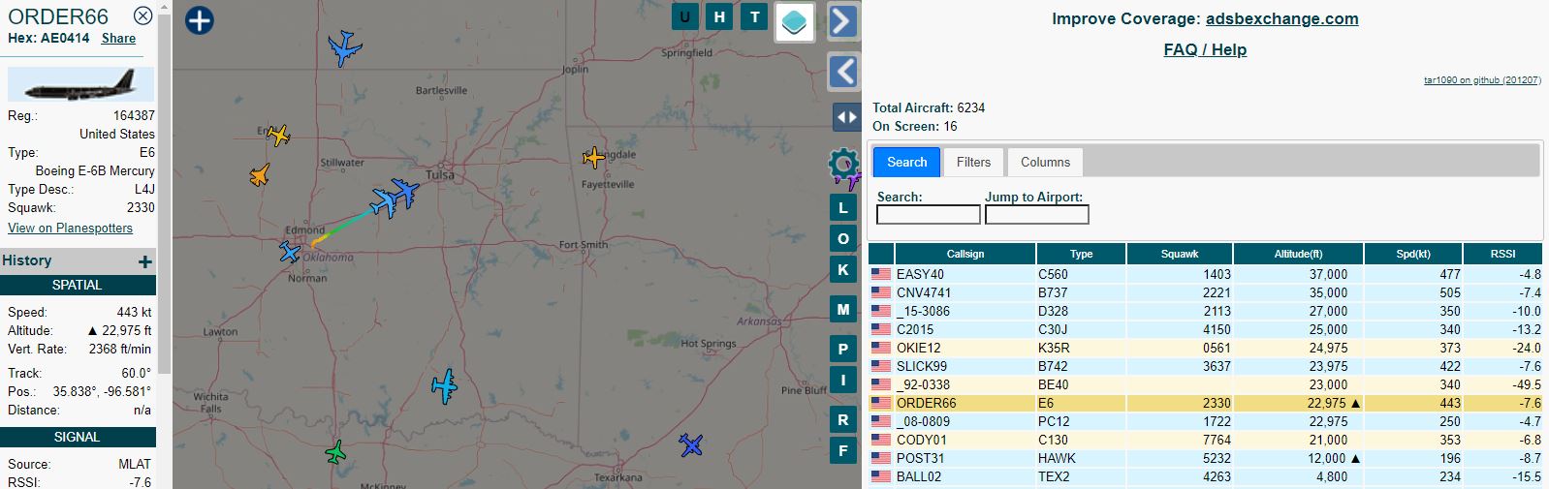Select the orange aircraft near Fayetteville
This screenshot has width=1549, height=489.
point(593,157)
